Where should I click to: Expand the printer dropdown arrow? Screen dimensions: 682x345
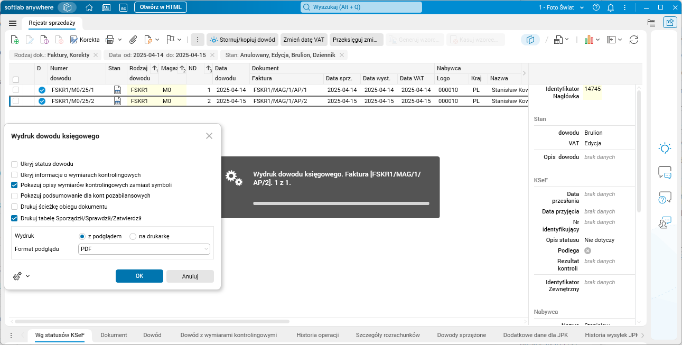coord(120,40)
